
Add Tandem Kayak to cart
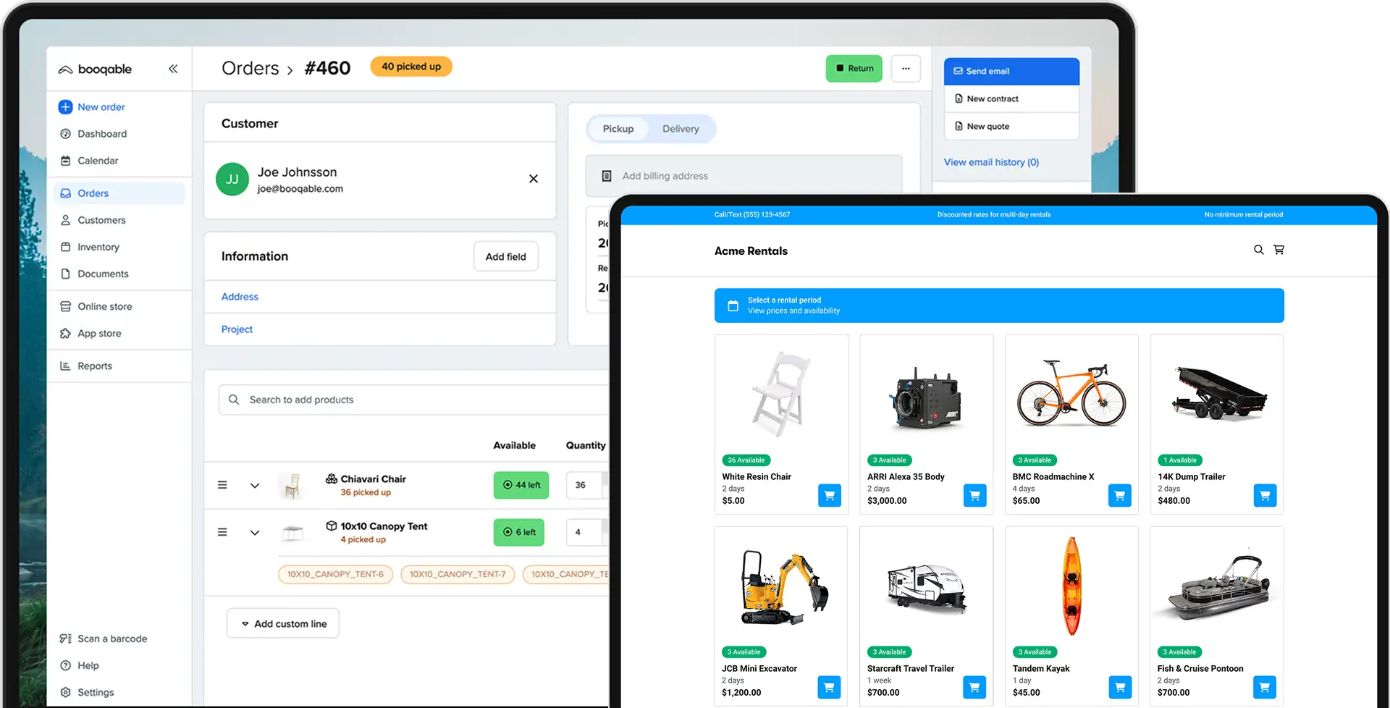[x=1120, y=688]
